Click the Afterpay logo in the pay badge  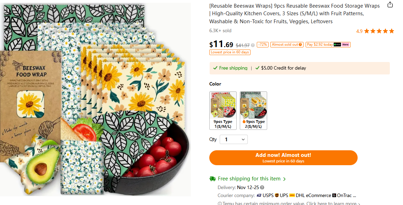pos(337,44)
